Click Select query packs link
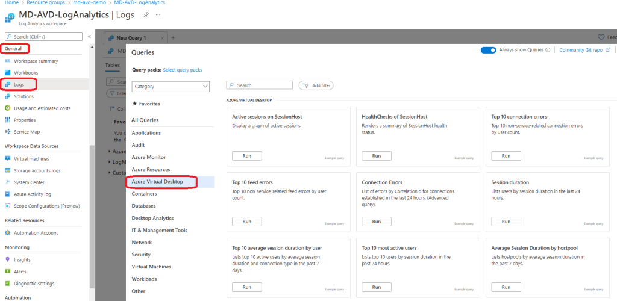 pyautogui.click(x=183, y=70)
